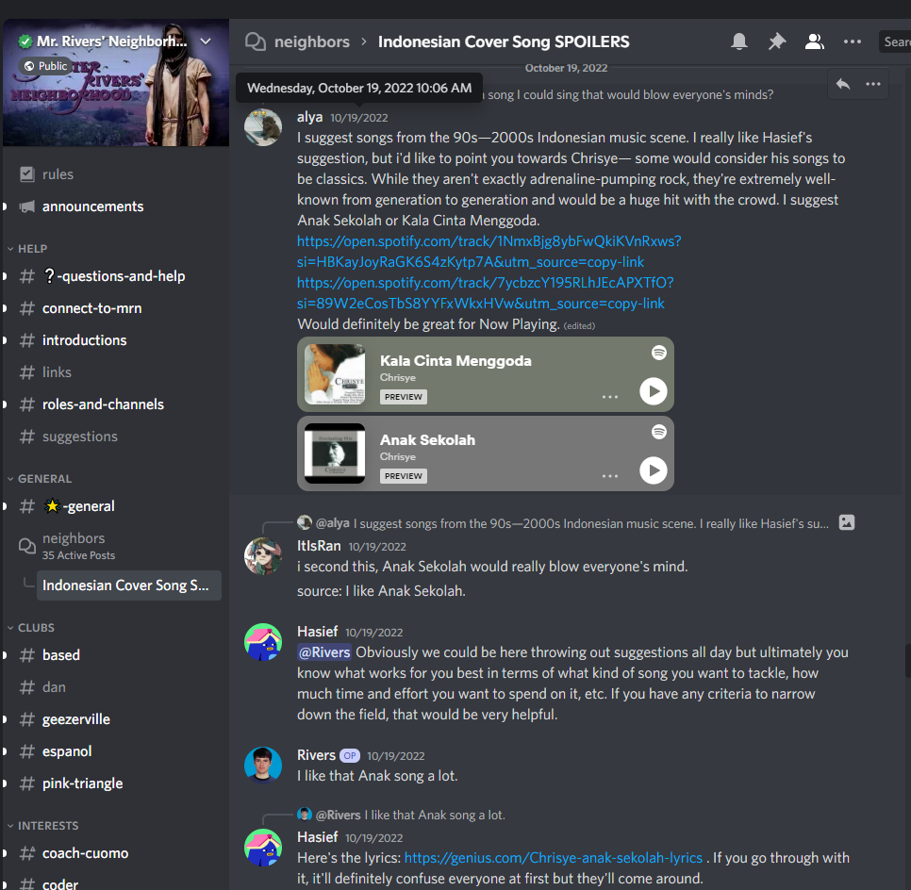This screenshot has width=911, height=890.
Task: Open the Anak Sekolah album thumbnail
Action: point(335,453)
